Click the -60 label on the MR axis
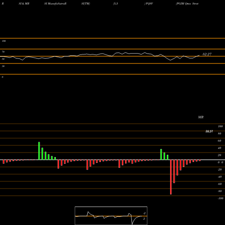 (x=220, y=184)
